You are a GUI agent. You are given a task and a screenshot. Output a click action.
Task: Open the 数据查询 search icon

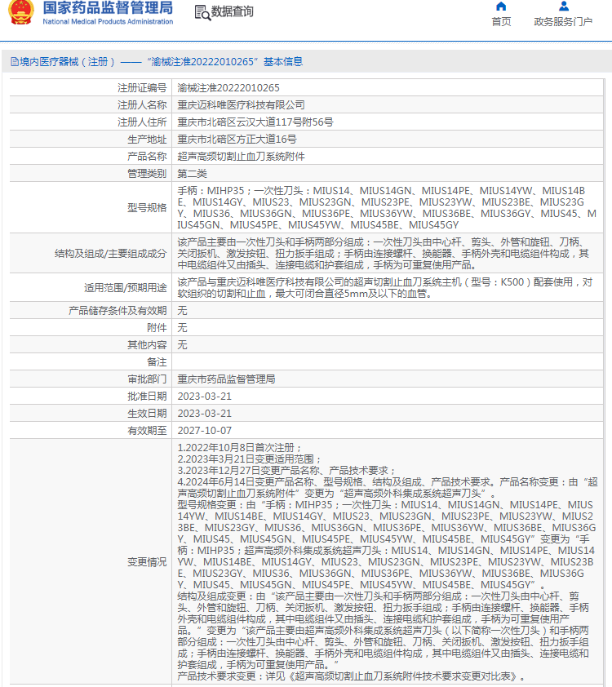[x=202, y=13]
